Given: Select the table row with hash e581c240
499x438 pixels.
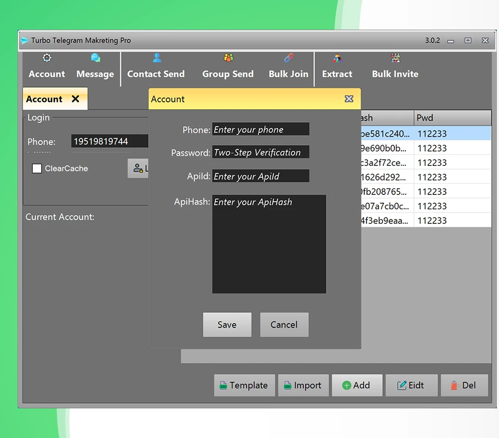Looking at the screenshot, I should (x=426, y=134).
